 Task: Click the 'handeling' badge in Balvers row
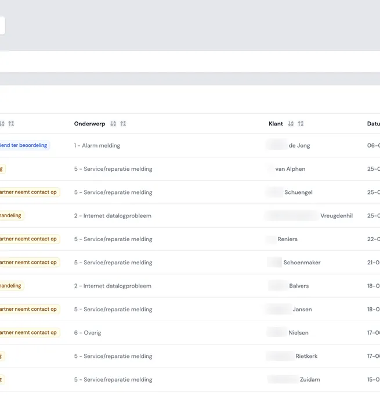coord(12,286)
